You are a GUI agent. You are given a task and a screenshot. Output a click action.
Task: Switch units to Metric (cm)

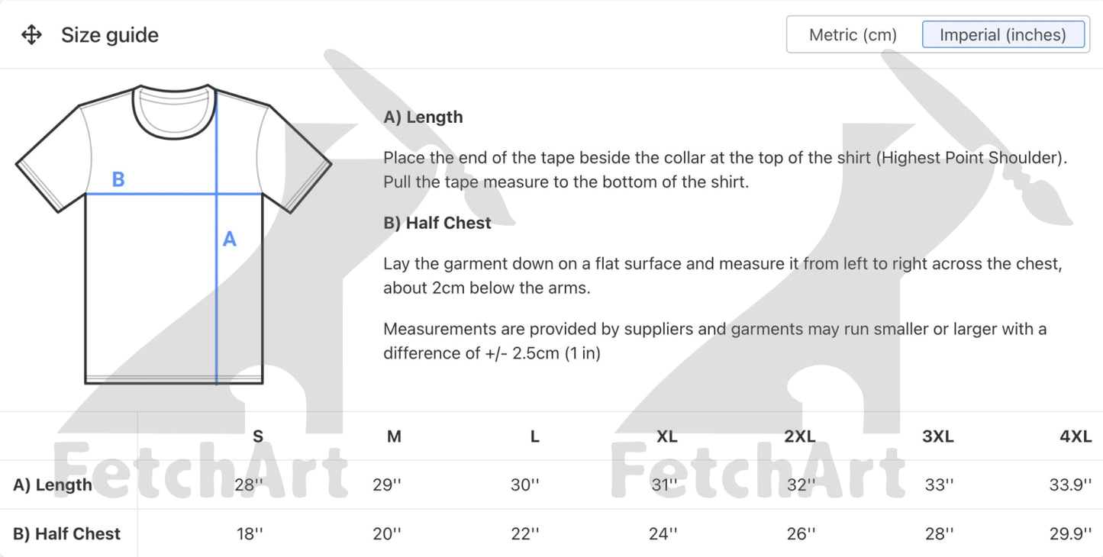(x=853, y=35)
